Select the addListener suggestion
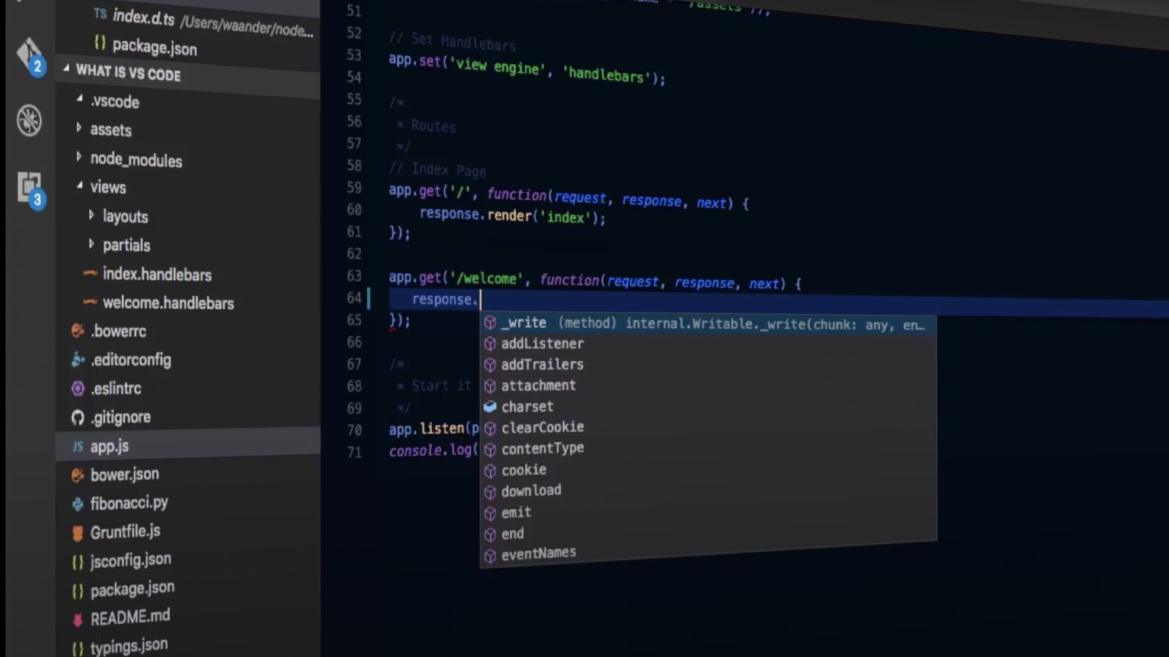1169x657 pixels. point(542,344)
